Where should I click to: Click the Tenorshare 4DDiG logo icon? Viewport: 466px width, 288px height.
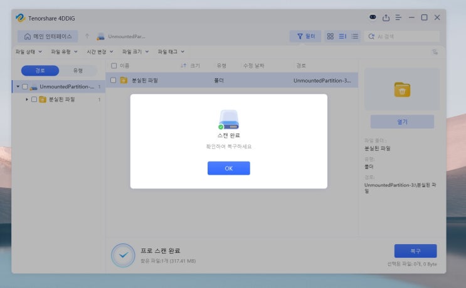click(x=20, y=18)
